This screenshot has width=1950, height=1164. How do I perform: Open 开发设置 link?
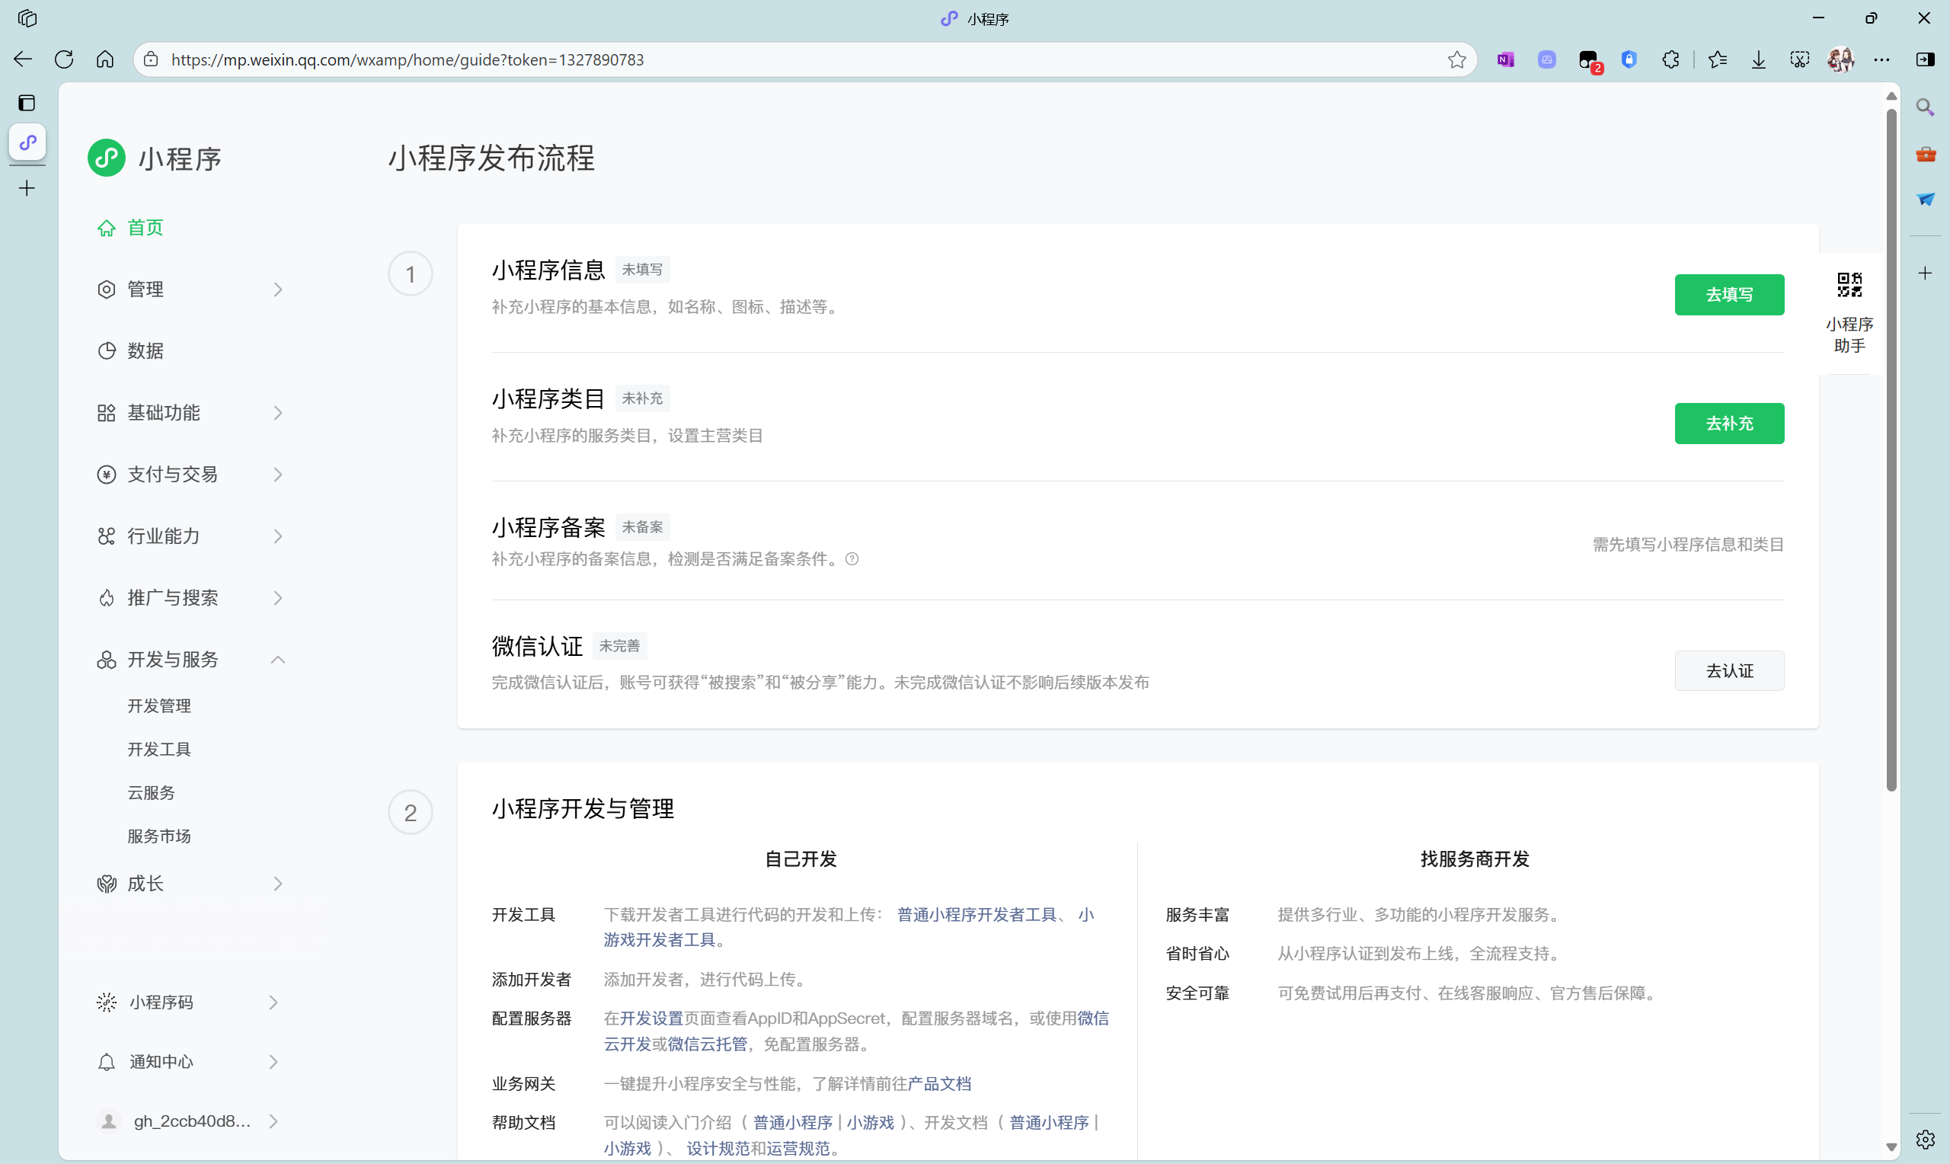pos(651,1019)
